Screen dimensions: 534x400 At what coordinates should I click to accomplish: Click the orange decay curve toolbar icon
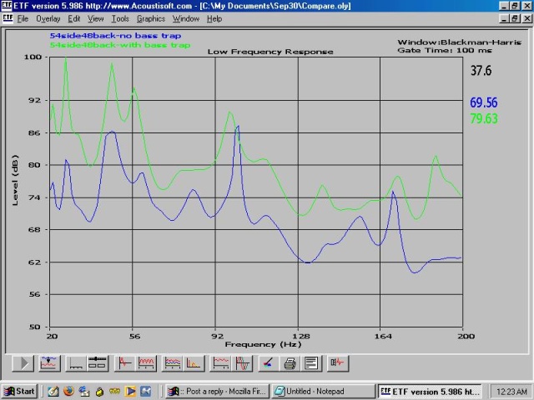pos(194,363)
